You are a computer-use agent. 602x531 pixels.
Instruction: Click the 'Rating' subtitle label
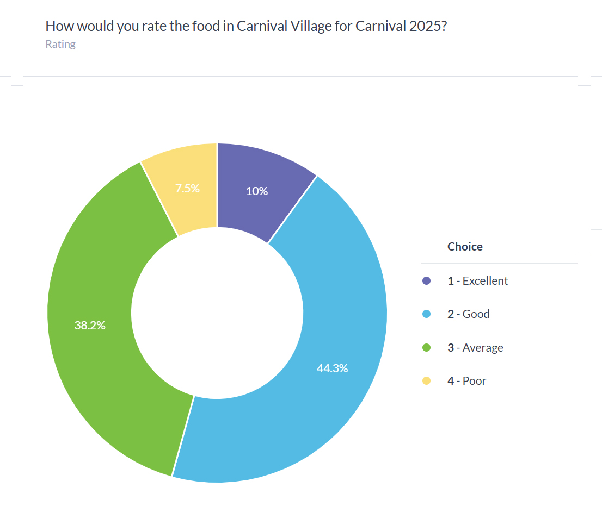(x=60, y=45)
